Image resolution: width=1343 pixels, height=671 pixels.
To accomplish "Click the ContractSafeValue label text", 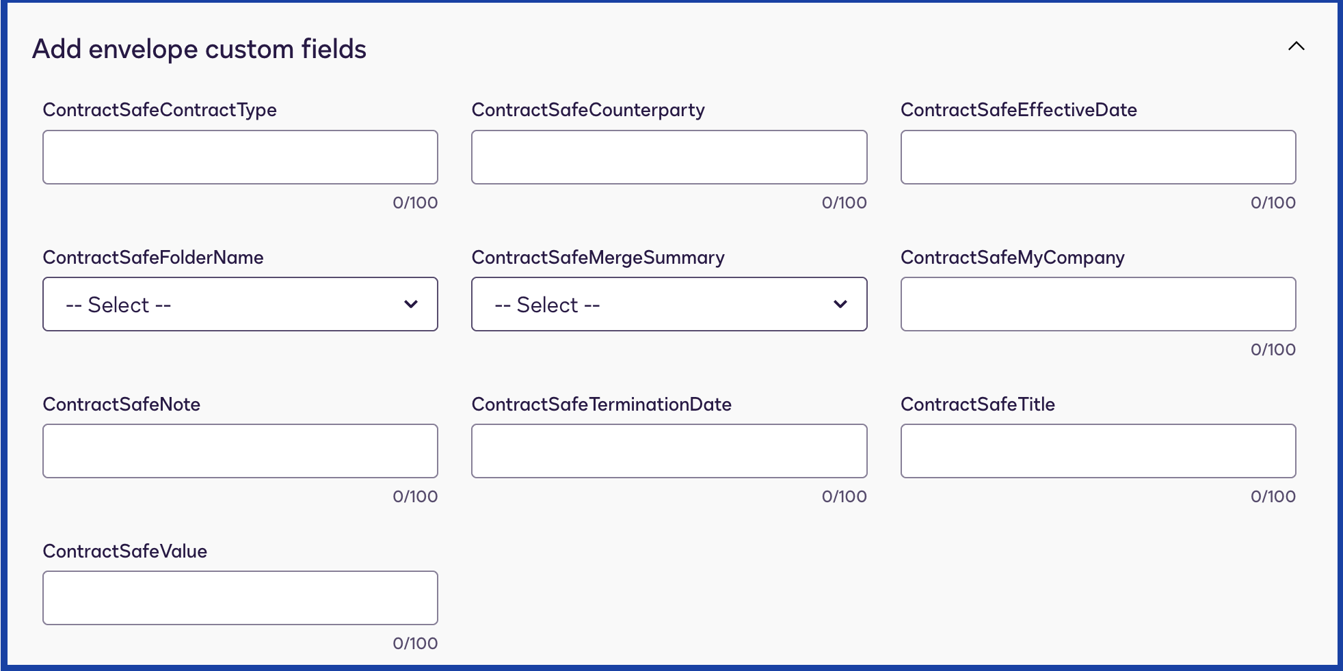I will click(x=124, y=551).
